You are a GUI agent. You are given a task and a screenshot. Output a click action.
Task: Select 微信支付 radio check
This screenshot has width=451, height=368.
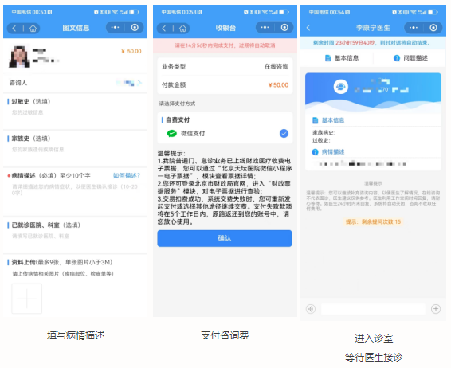pos(284,133)
